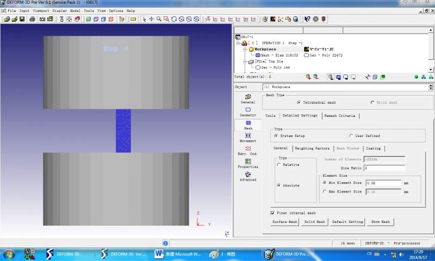The width and height of the screenshot is (435, 261).
Task: Click the rotate about Z axis icon
Action: [196, 19]
